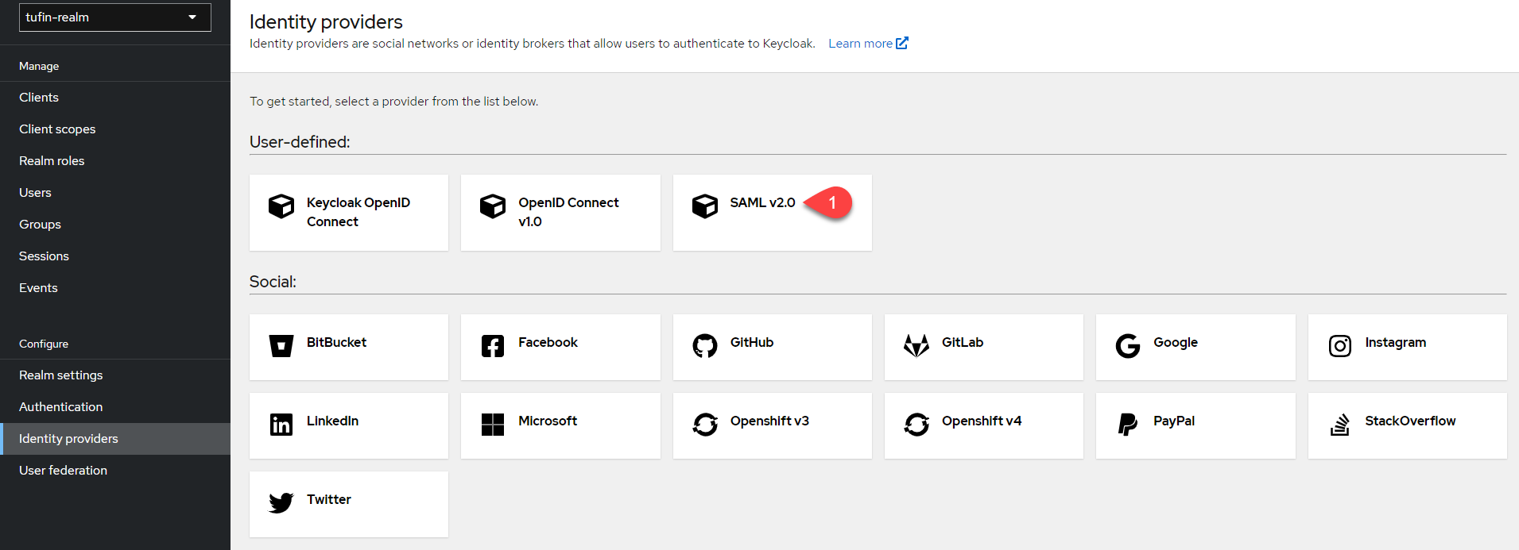Select OpenID Connect v1.0 provider card
Screen dimensions: 1519x550
point(560,213)
